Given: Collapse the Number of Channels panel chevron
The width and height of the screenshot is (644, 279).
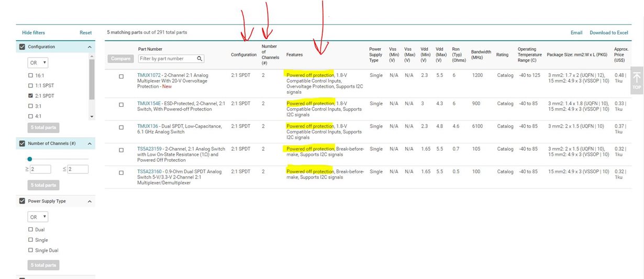Looking at the screenshot, I should point(89,143).
